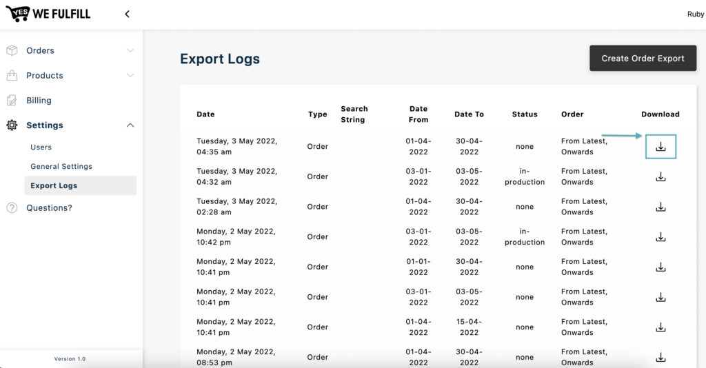
Task: Download the export from 2 May 08:53 pm
Action: (x=660, y=357)
